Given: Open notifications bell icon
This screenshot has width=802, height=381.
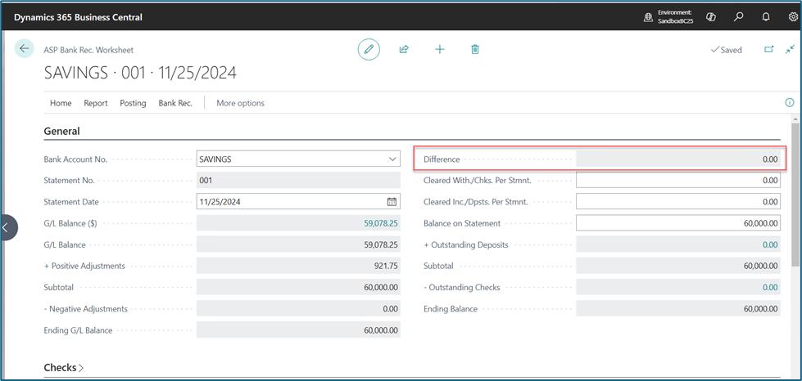Looking at the screenshot, I should [766, 17].
